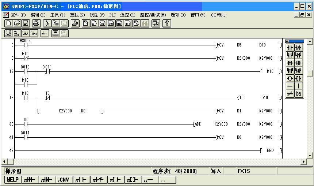Click the Open file folder icon
This screenshot has height=186, width=314.
click(17, 23)
